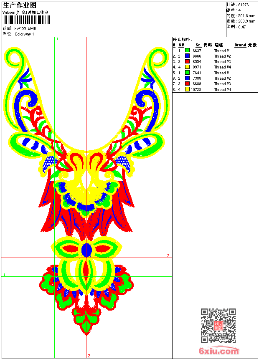Click the 'Brand' column header

pyautogui.click(x=240, y=45)
